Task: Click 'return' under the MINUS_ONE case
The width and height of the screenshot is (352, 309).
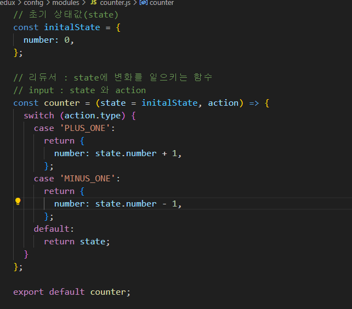Action: (x=59, y=191)
